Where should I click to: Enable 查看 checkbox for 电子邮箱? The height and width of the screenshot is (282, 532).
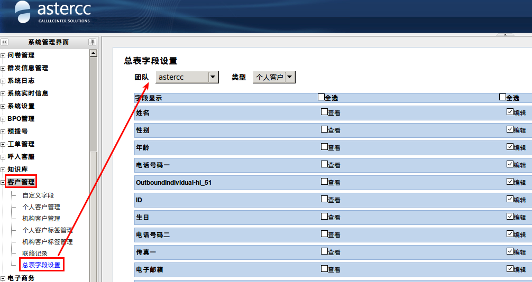(324, 269)
